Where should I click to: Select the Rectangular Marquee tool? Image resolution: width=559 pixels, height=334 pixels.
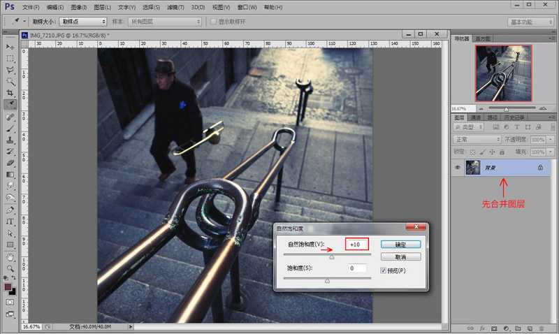[10, 58]
